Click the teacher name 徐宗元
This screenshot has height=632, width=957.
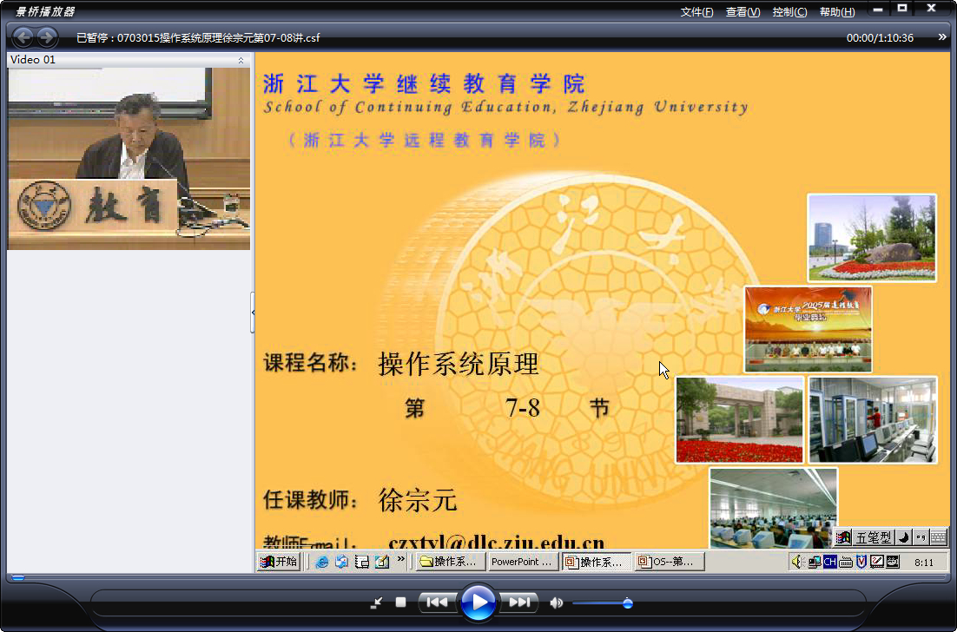click(x=418, y=500)
